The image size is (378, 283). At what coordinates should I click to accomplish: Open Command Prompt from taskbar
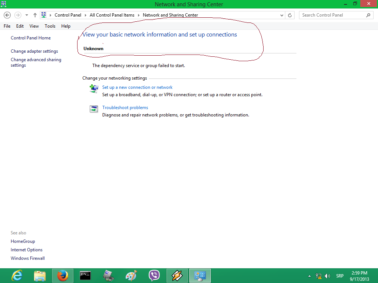(x=85, y=276)
